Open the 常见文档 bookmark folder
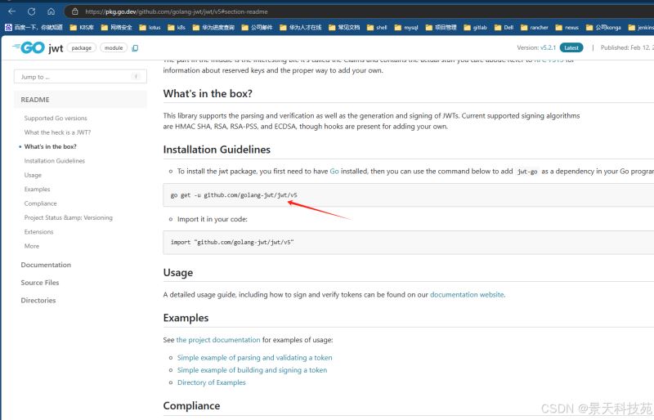The height and width of the screenshot is (420, 654). [344, 28]
